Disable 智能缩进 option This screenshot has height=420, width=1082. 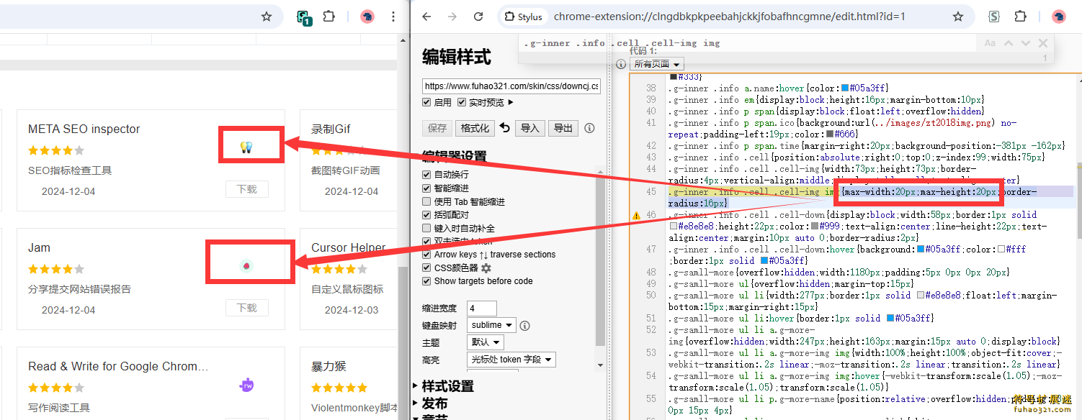426,188
